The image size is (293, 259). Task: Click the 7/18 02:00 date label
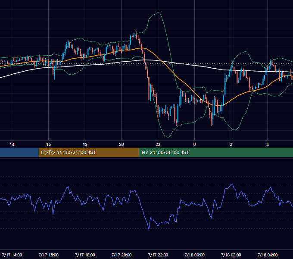click(231, 255)
